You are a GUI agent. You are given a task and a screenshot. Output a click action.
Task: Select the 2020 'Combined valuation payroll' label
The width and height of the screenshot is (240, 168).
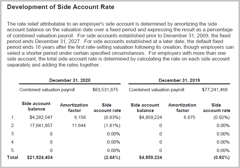(47, 90)
